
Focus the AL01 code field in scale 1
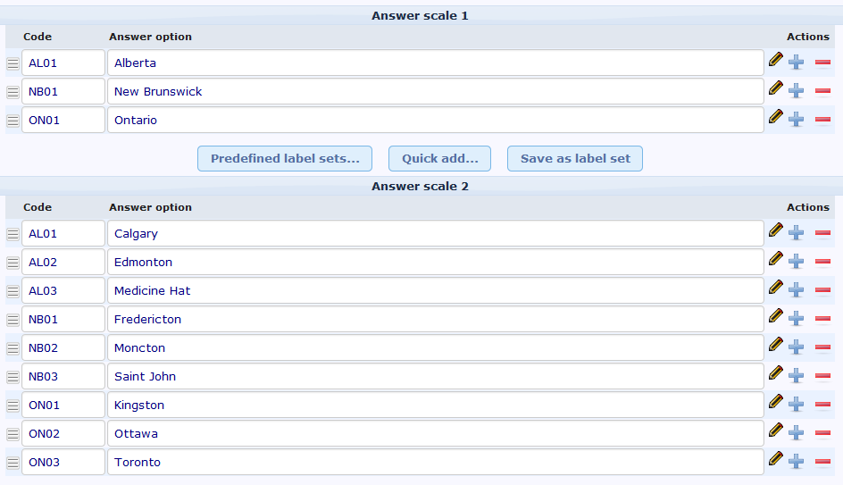[x=63, y=63]
